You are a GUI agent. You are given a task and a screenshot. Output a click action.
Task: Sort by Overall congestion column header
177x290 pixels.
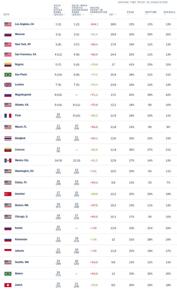point(169,13)
